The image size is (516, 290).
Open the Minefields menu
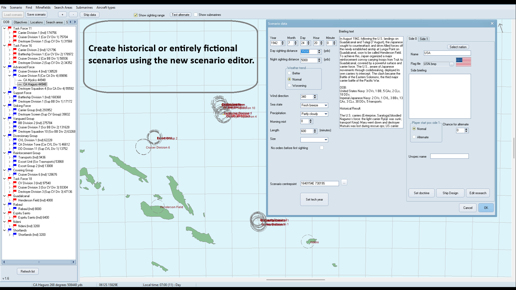pyautogui.click(x=43, y=7)
